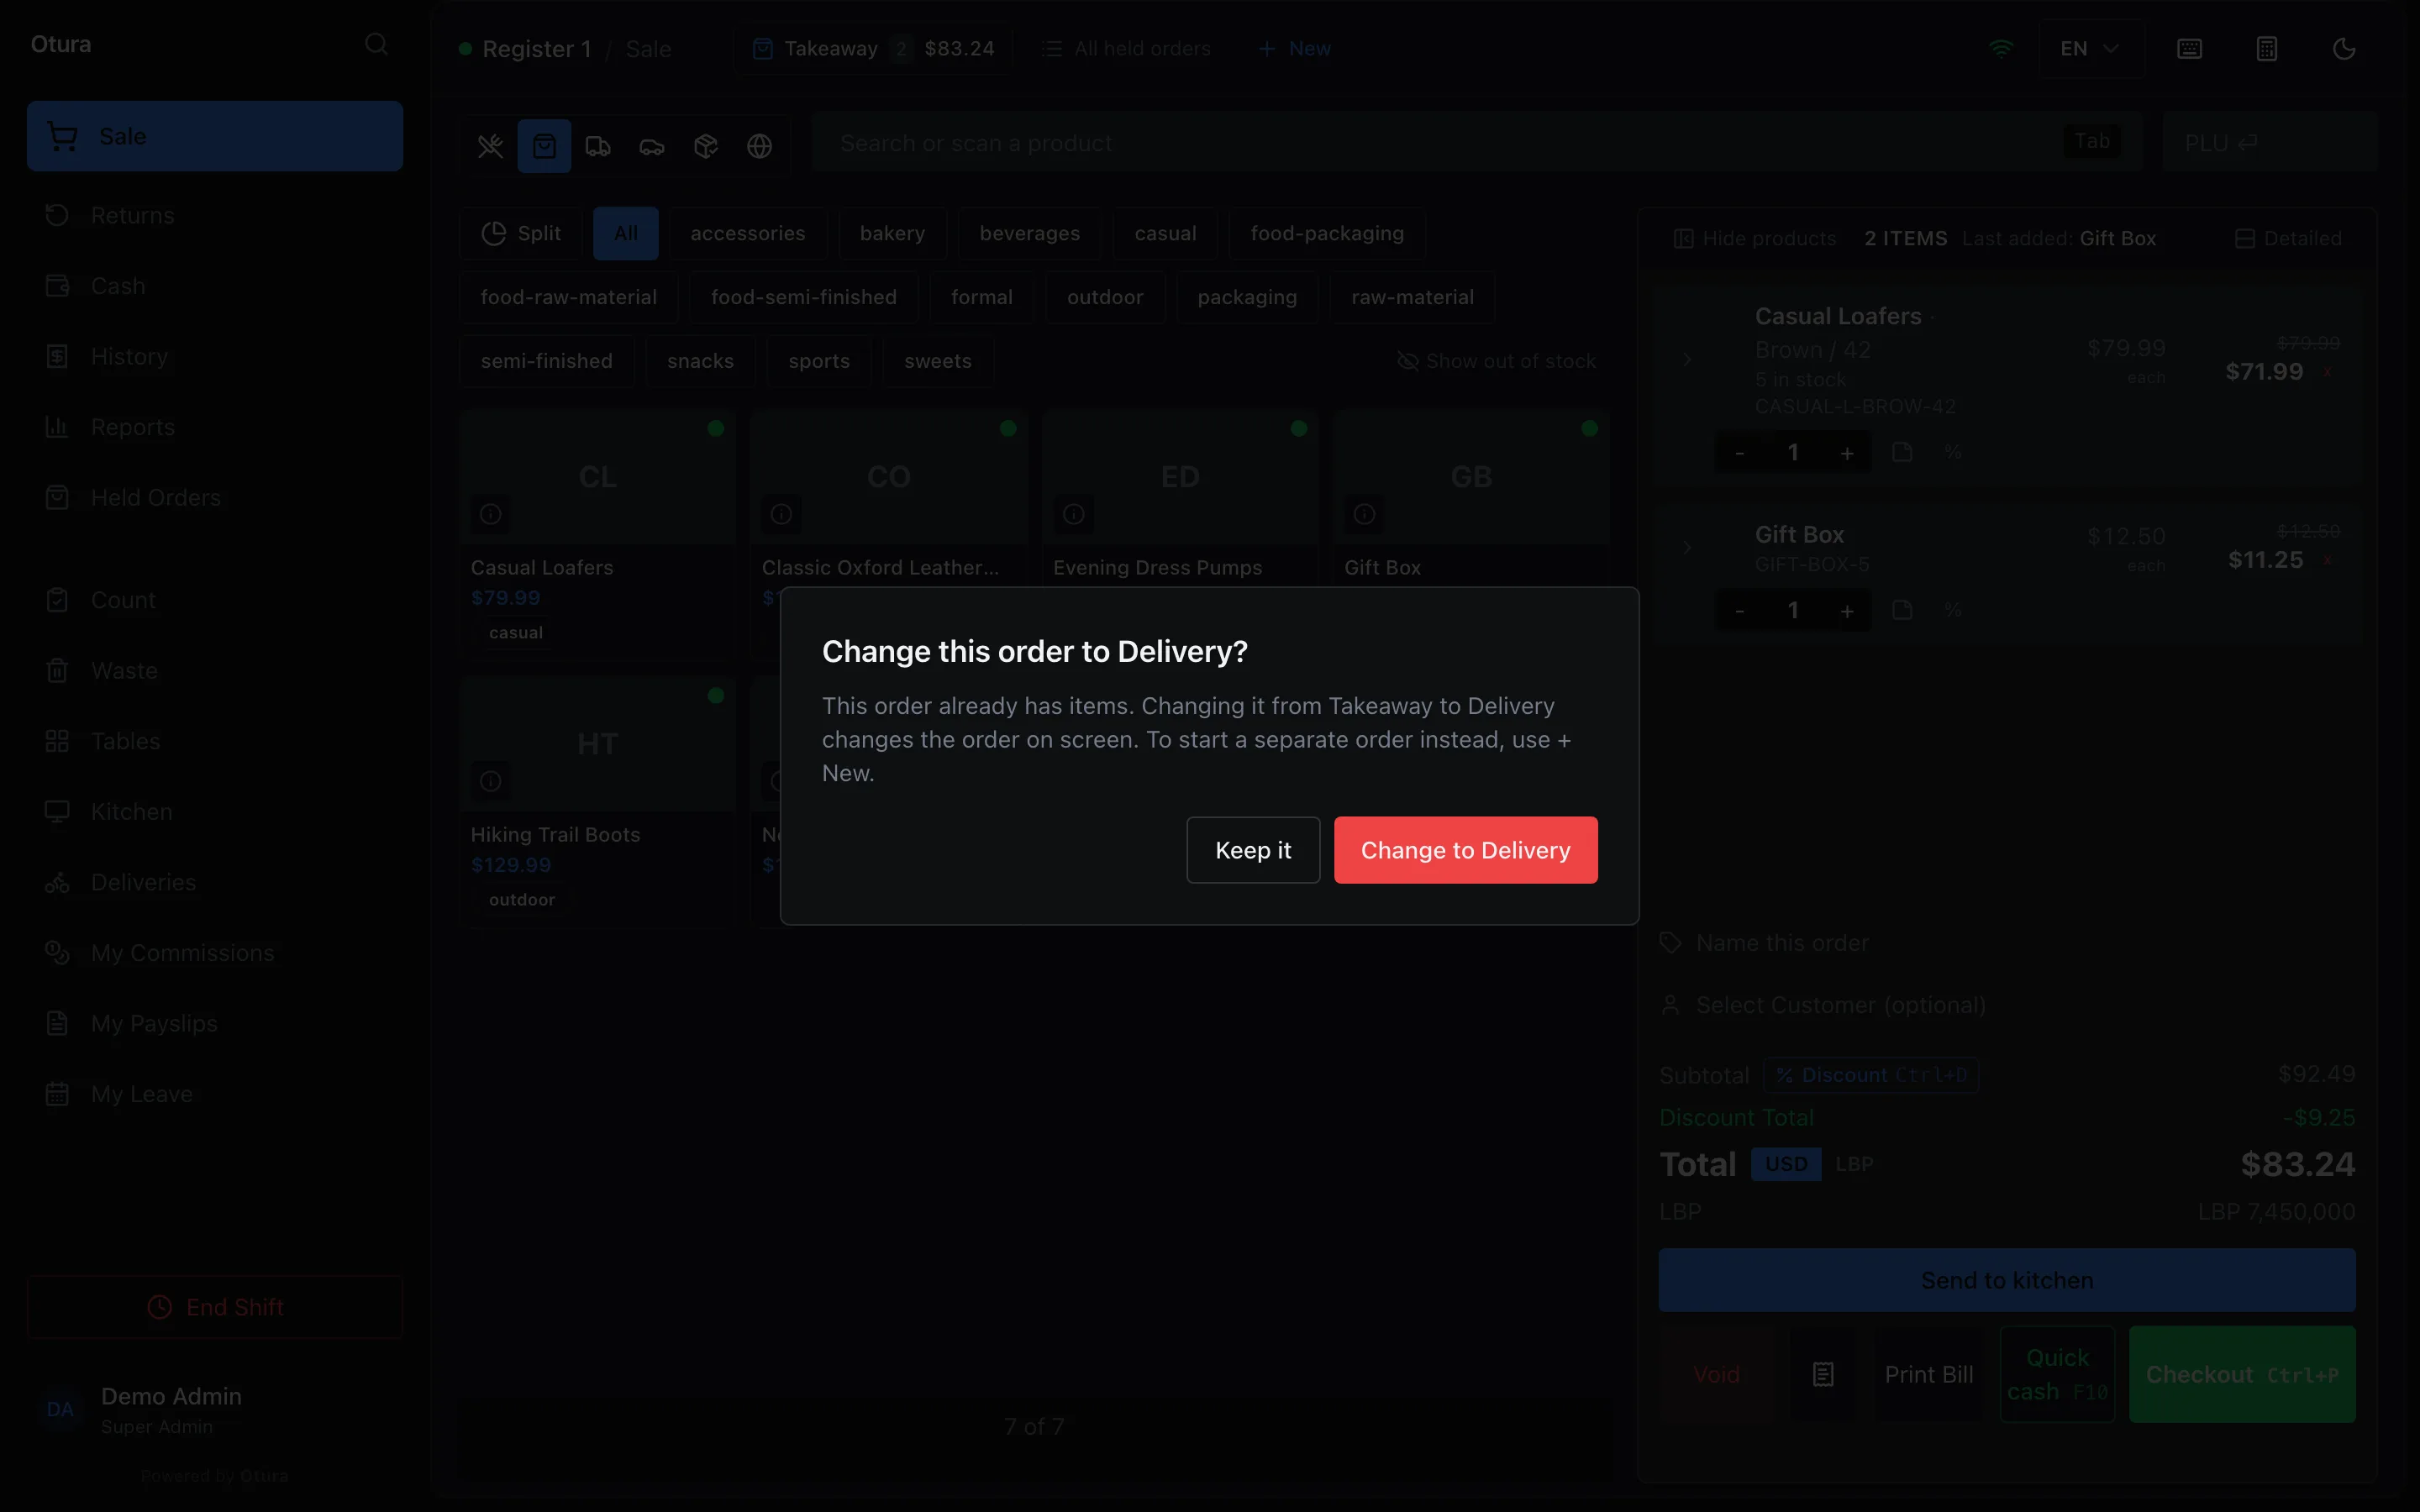Select drive-through car order type icon
This screenshot has width=2420, height=1512.
tap(652, 146)
